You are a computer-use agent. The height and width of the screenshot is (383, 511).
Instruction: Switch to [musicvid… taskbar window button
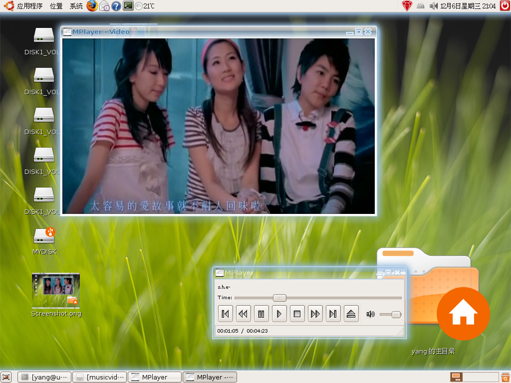[100, 377]
